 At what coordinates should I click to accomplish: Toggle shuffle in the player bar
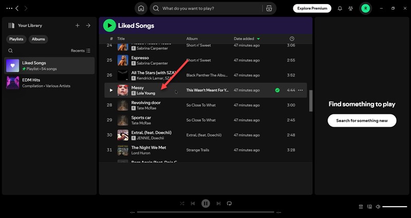pos(182,203)
